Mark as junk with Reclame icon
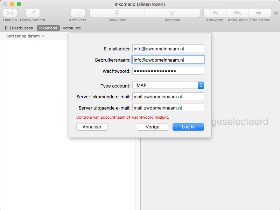 pos(172,13)
